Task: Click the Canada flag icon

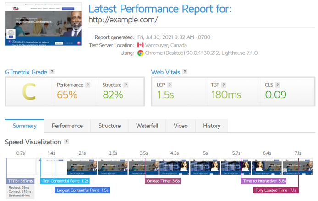Action: (140, 45)
